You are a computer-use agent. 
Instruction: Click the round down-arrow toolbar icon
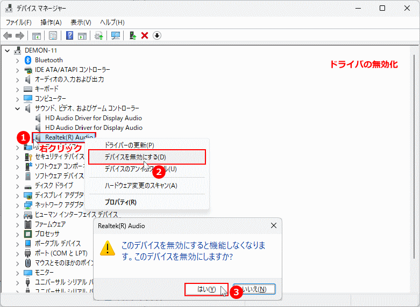(157, 35)
